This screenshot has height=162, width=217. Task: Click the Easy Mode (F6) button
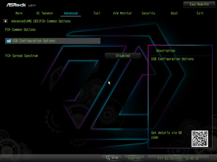199,4
